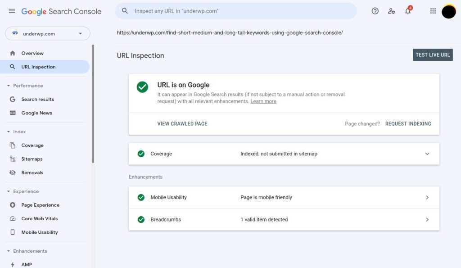Click the green check beside Mobile Usability result
Image resolution: width=461 pixels, height=268 pixels.
[141, 197]
